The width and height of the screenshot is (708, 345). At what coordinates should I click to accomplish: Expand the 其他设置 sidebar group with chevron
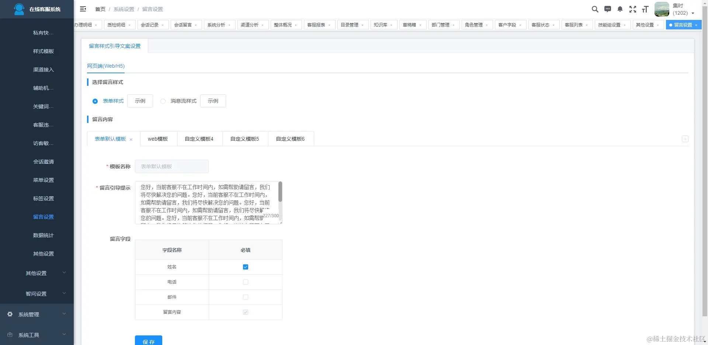(x=64, y=273)
